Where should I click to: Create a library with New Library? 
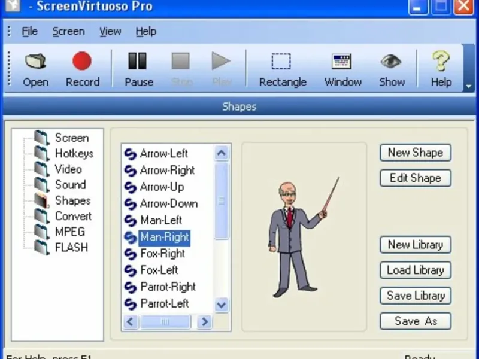(x=416, y=245)
